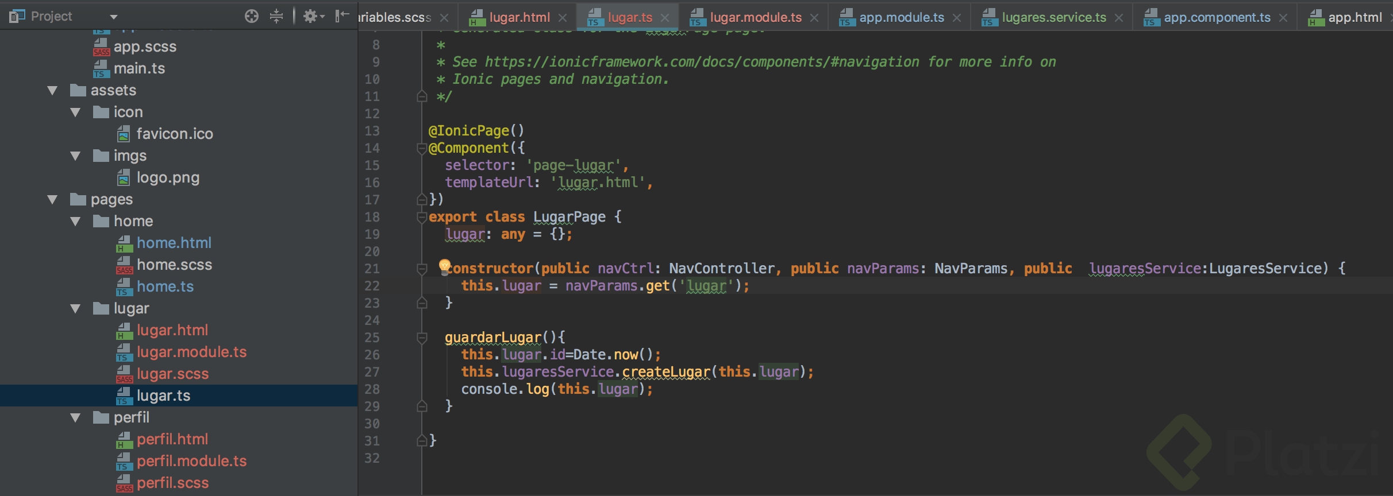Fold the LugarPage class at line 18
Image resolution: width=1393 pixels, height=496 pixels.
pyautogui.click(x=422, y=217)
